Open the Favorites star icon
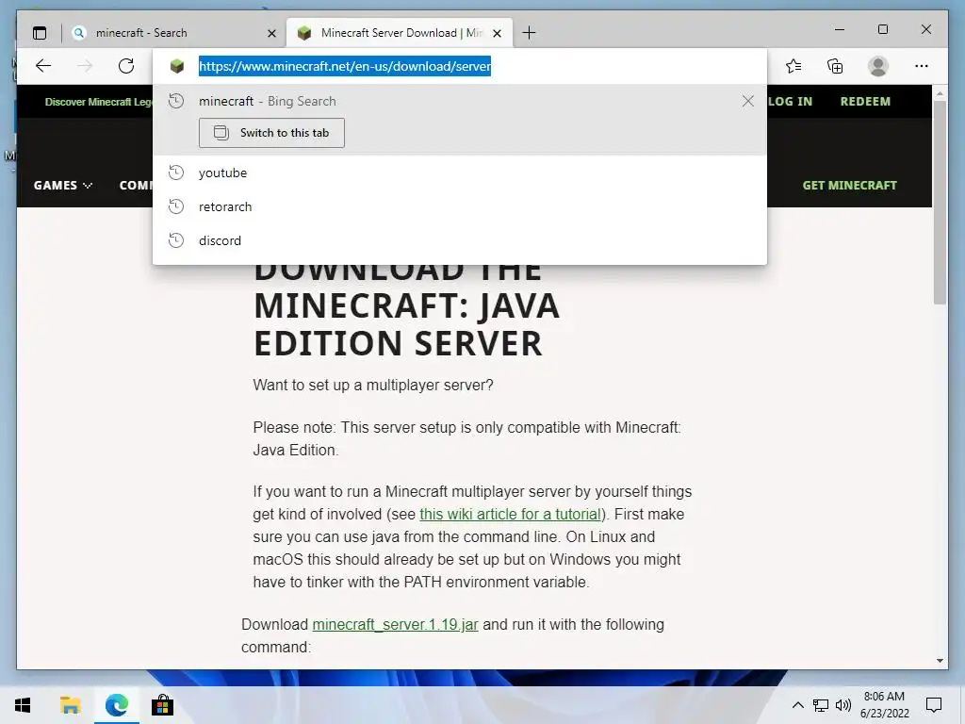The width and height of the screenshot is (965, 724). (793, 66)
